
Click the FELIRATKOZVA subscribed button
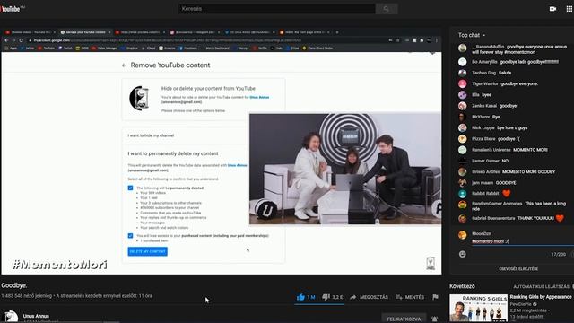(404, 319)
